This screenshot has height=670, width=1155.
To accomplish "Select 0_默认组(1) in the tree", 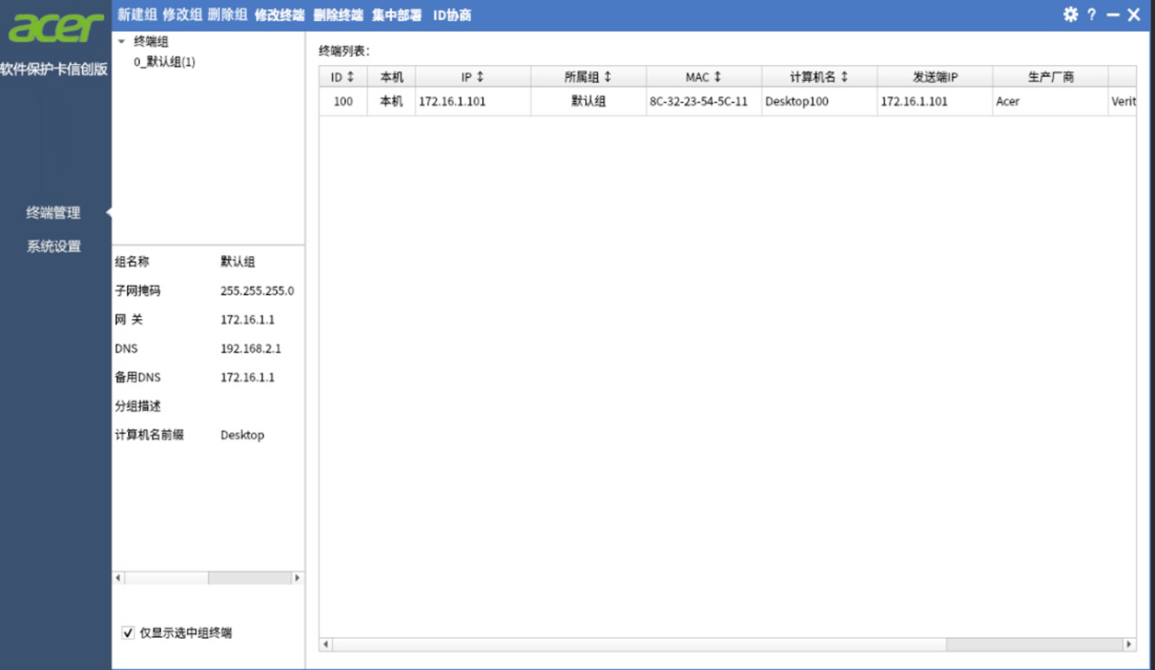I will 164,62.
